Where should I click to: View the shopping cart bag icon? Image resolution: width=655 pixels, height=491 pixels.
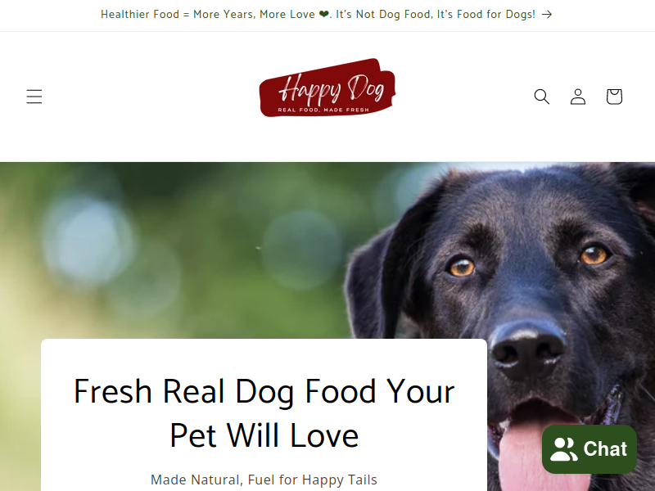[614, 97]
